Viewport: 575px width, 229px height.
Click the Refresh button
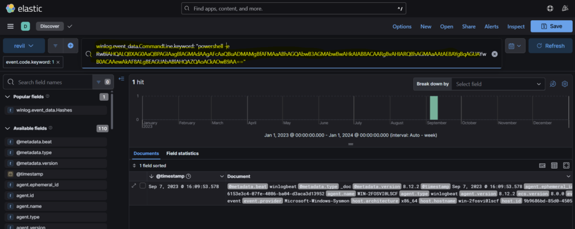click(550, 46)
